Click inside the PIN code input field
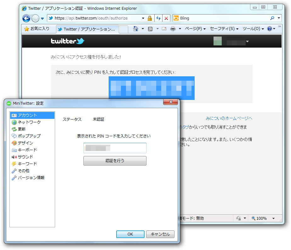Image resolution: width=291 pixels, height=250 pixels. tap(115, 148)
